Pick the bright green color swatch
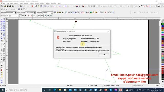 coord(162,24)
